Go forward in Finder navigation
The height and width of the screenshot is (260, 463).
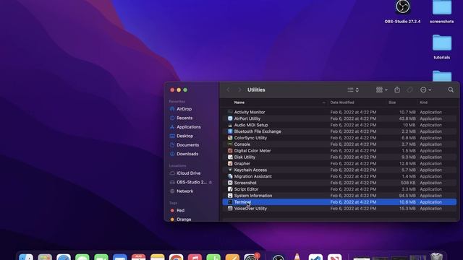239,90
